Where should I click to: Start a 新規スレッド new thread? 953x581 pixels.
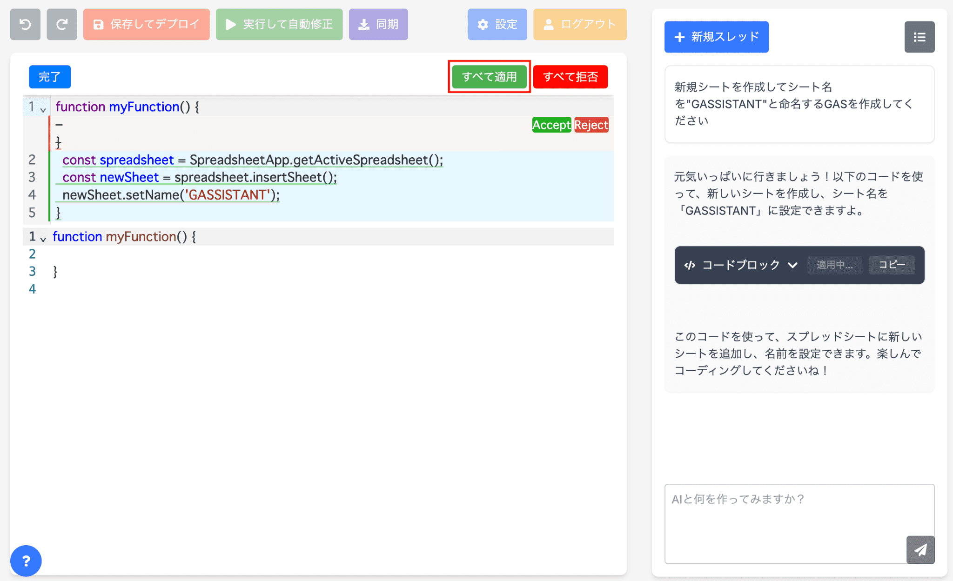717,37
